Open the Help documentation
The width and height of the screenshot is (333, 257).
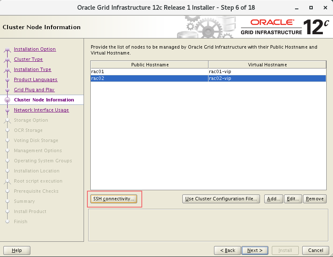point(17,250)
